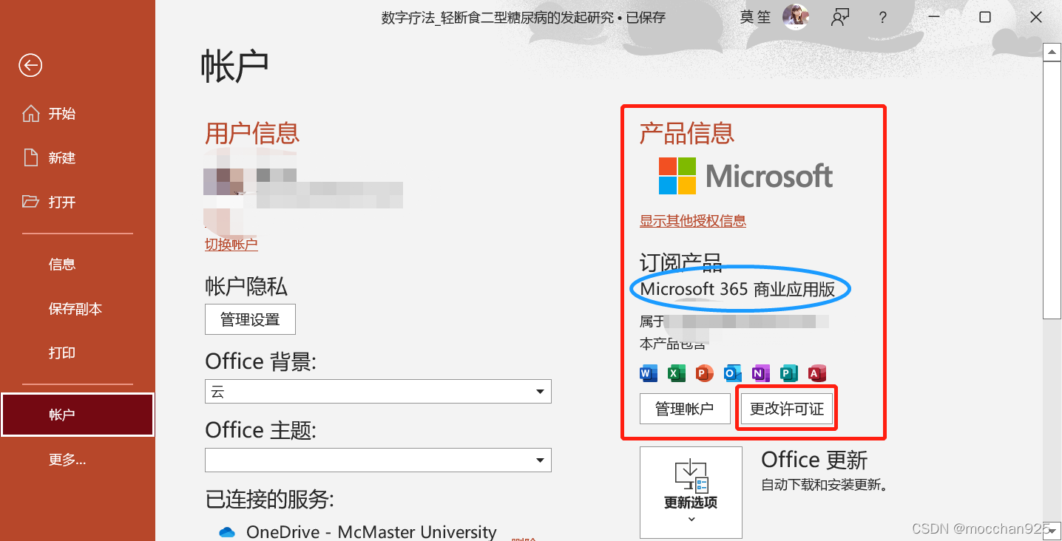
Task: Click the Excel app icon
Action: (676, 373)
